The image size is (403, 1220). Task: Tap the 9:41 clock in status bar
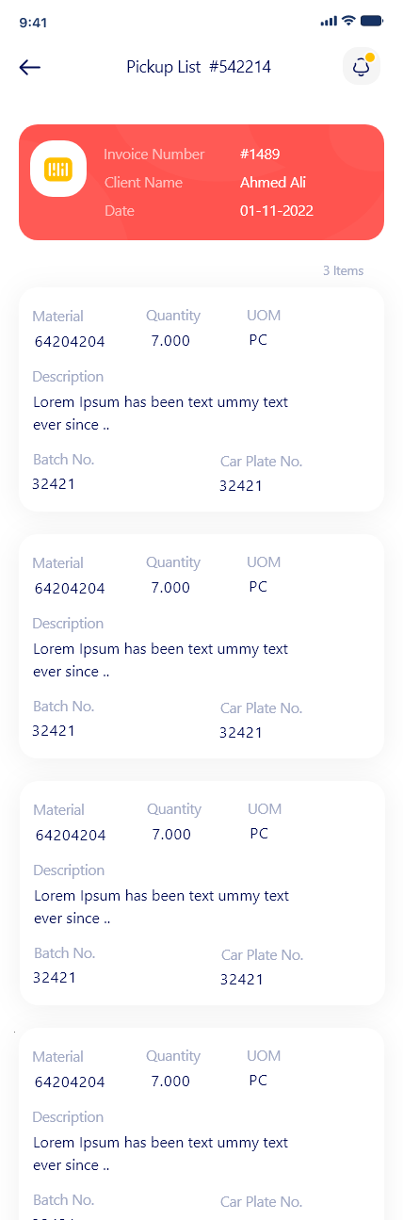pyautogui.click(x=33, y=22)
